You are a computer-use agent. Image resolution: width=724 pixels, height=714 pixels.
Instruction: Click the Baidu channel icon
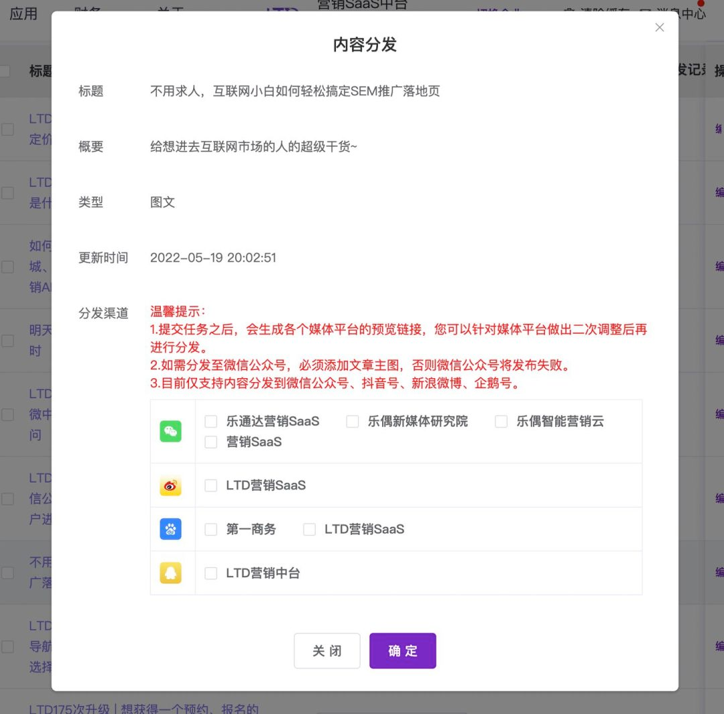(x=170, y=529)
